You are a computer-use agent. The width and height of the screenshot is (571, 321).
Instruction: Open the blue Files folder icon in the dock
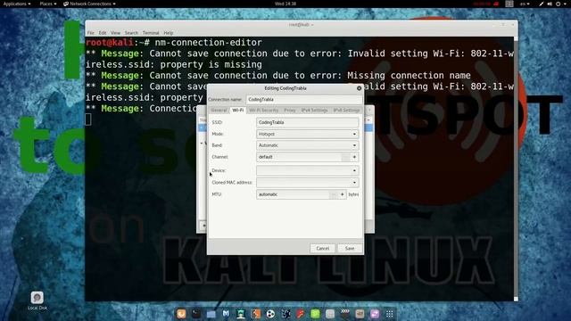[211, 313]
